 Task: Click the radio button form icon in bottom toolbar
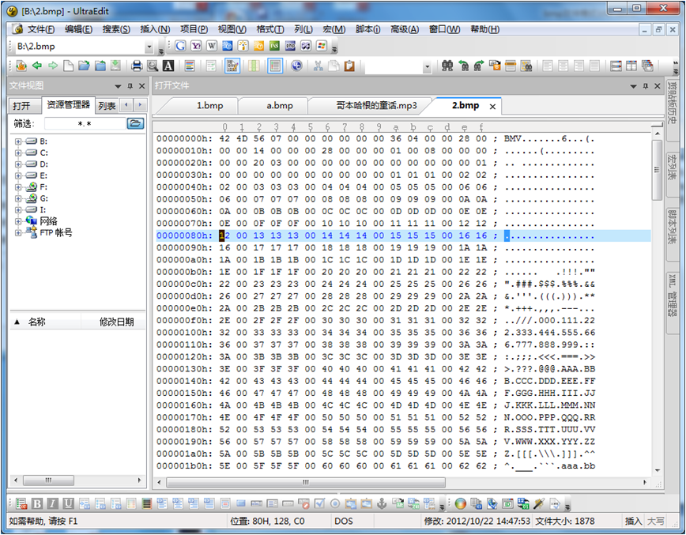[335, 504]
